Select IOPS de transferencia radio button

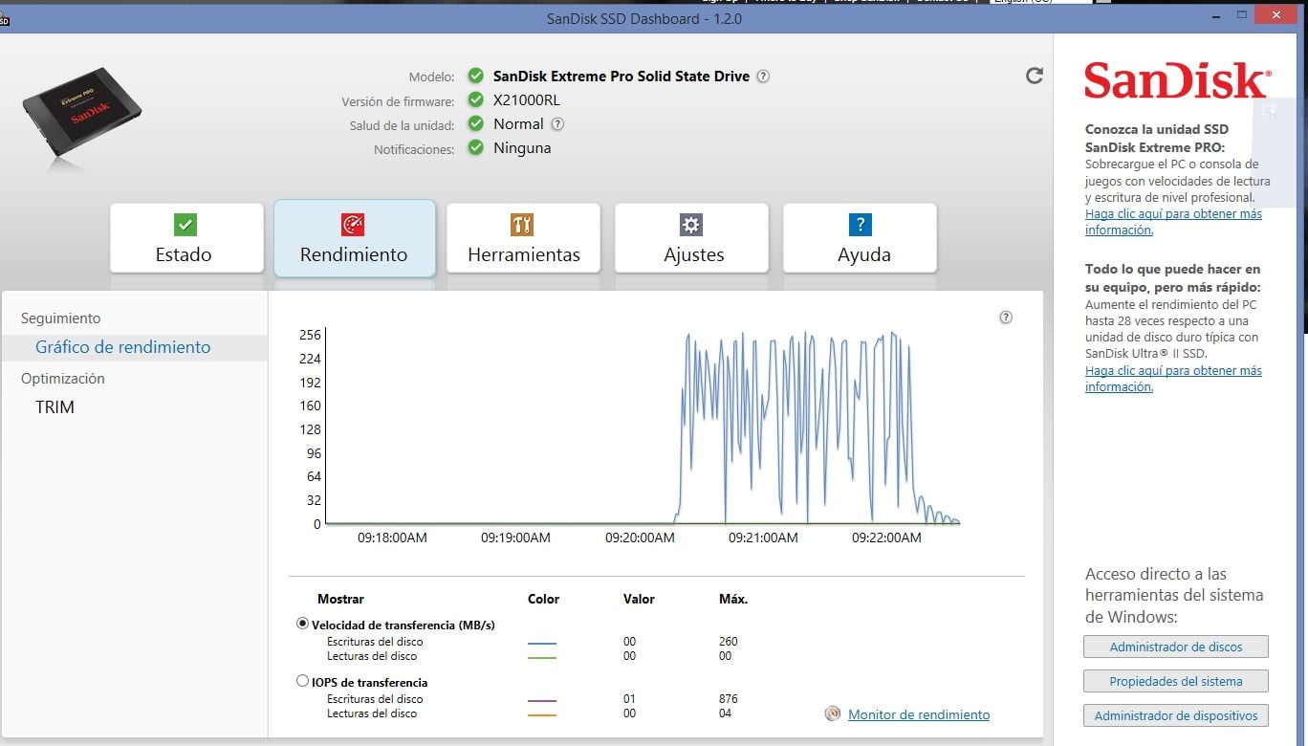303,681
